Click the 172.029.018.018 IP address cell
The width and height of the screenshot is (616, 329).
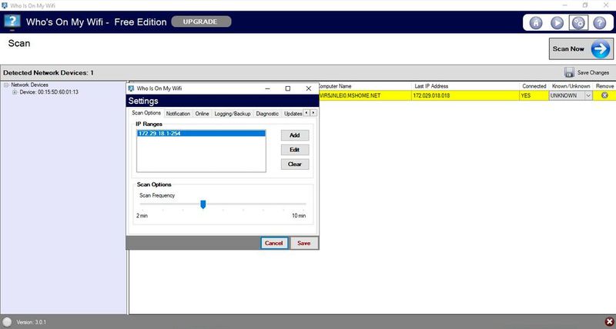pyautogui.click(x=466, y=95)
